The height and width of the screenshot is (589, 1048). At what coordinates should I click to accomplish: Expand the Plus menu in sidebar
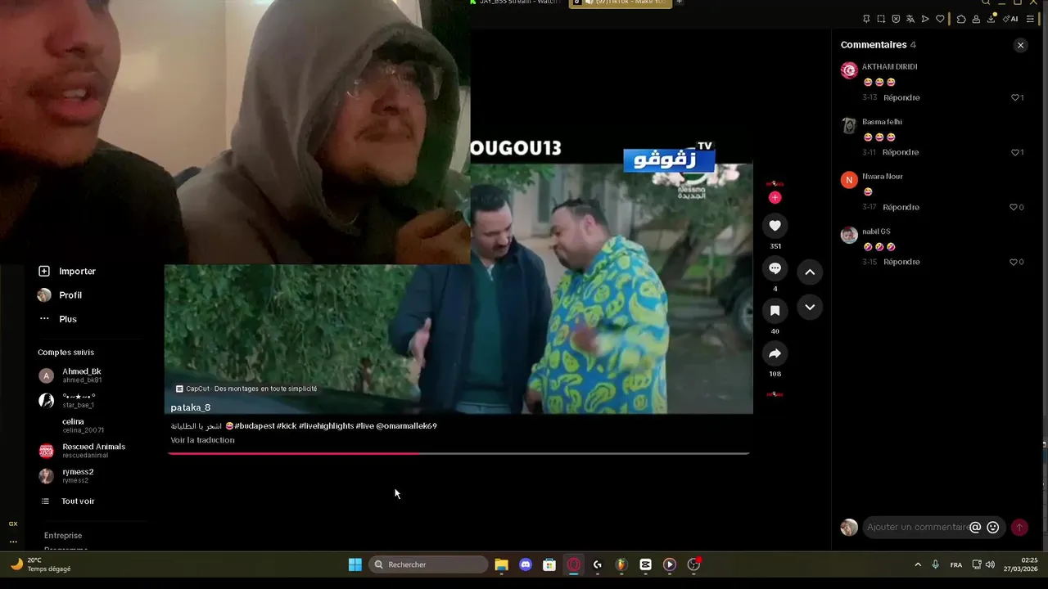[57, 319]
